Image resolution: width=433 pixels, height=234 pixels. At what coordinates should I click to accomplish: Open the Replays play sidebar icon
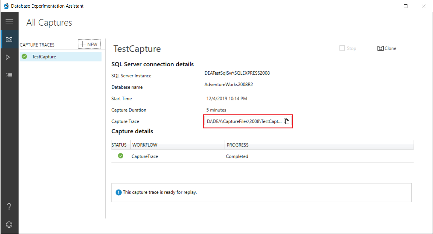(x=8, y=57)
